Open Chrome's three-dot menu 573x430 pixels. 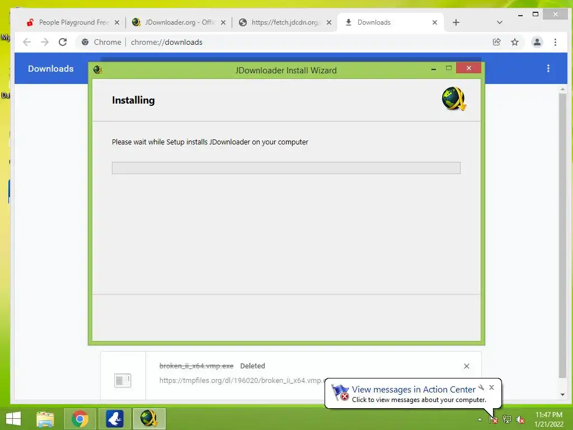coord(555,42)
